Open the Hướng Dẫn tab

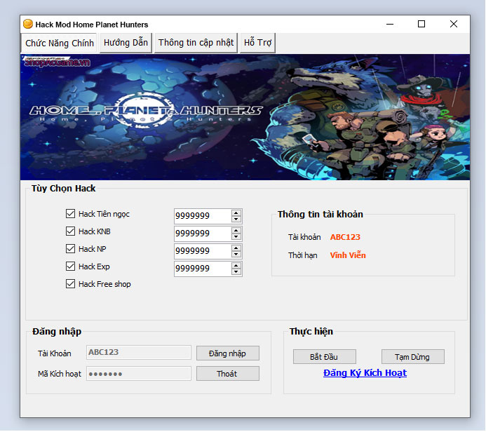click(126, 43)
